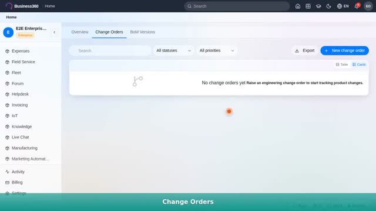Screen dimensions: 376x211
Task: Open the apps grid icon
Action: coord(308,6)
